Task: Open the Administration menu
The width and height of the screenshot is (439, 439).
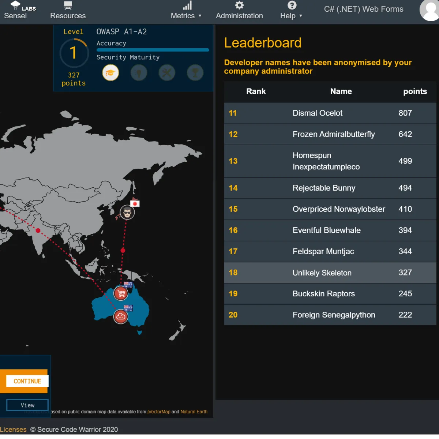Action: coord(239,11)
